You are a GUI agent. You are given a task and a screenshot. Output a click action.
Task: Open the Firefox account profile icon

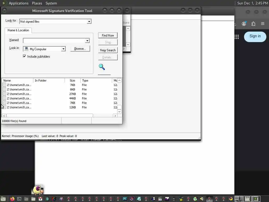244,24
